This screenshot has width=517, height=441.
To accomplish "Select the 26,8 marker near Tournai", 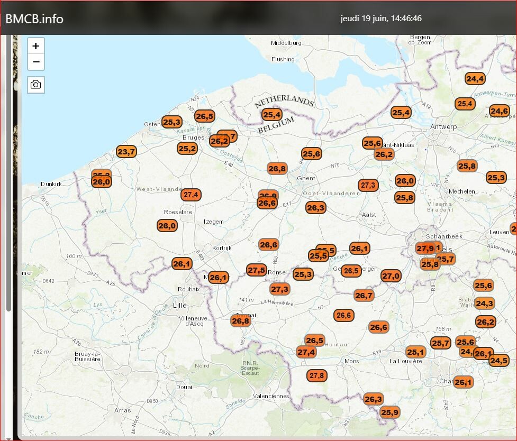I will (240, 321).
